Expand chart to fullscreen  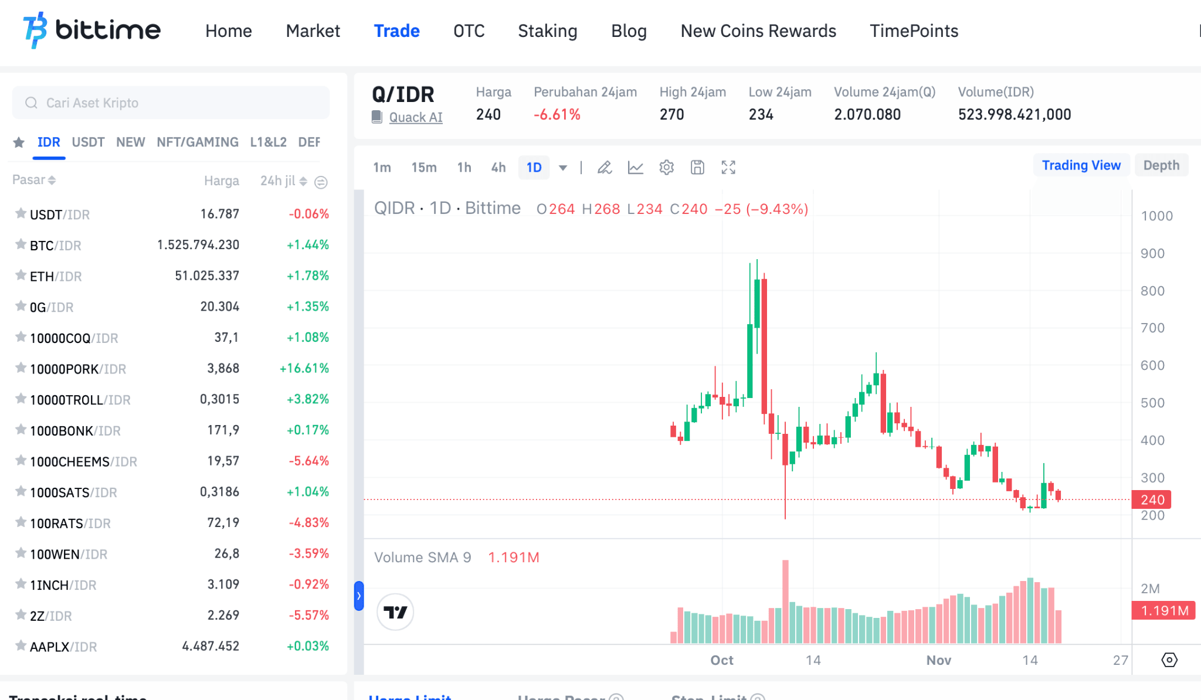coord(728,168)
